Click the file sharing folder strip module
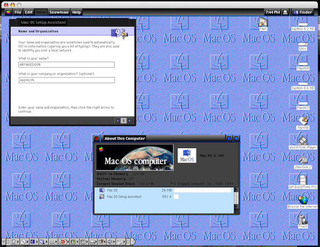Viewport: 320px width, 247px height. point(44,242)
